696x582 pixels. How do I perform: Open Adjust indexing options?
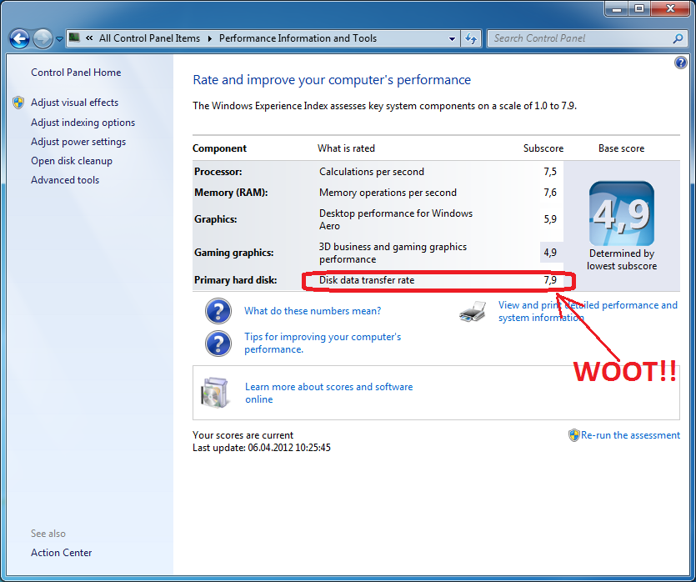pos(83,123)
